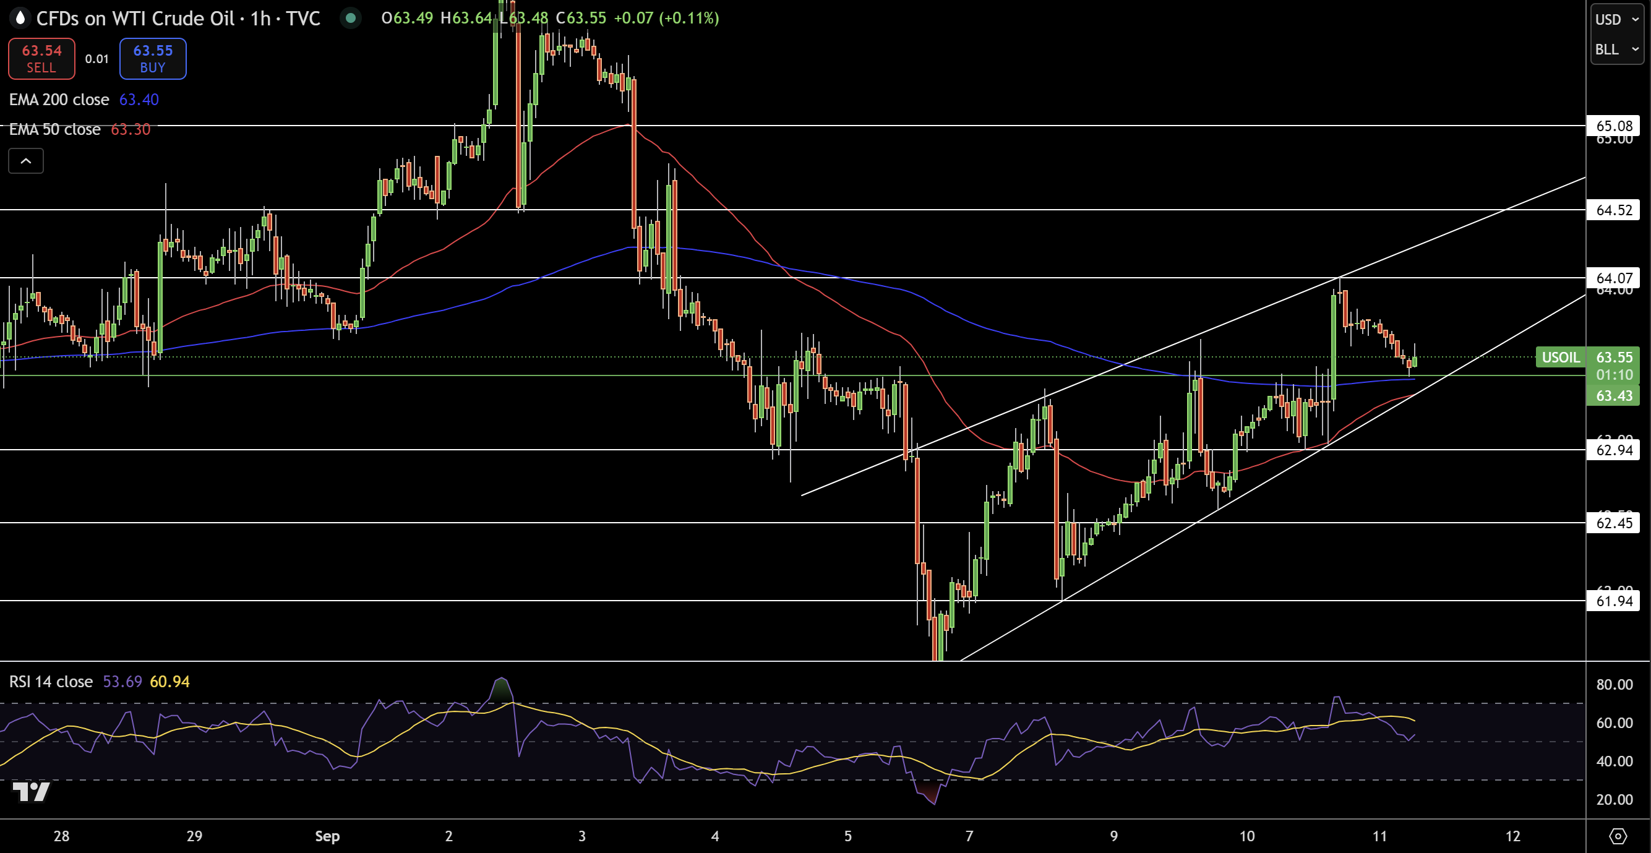
Task: Click the EMA 200 value 63.40
Action: (x=139, y=100)
